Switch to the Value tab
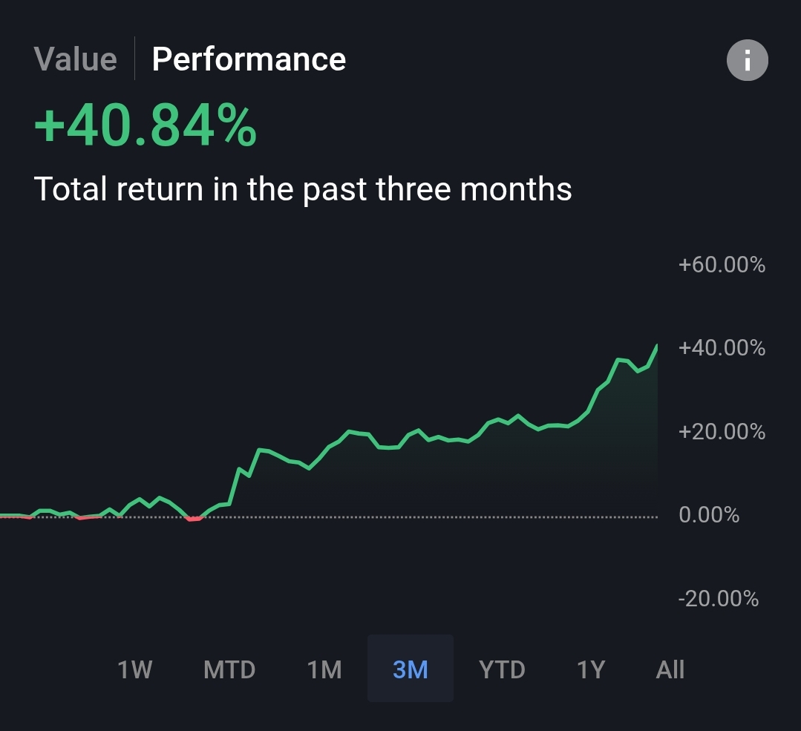Viewport: 801px width, 731px height. coord(76,59)
